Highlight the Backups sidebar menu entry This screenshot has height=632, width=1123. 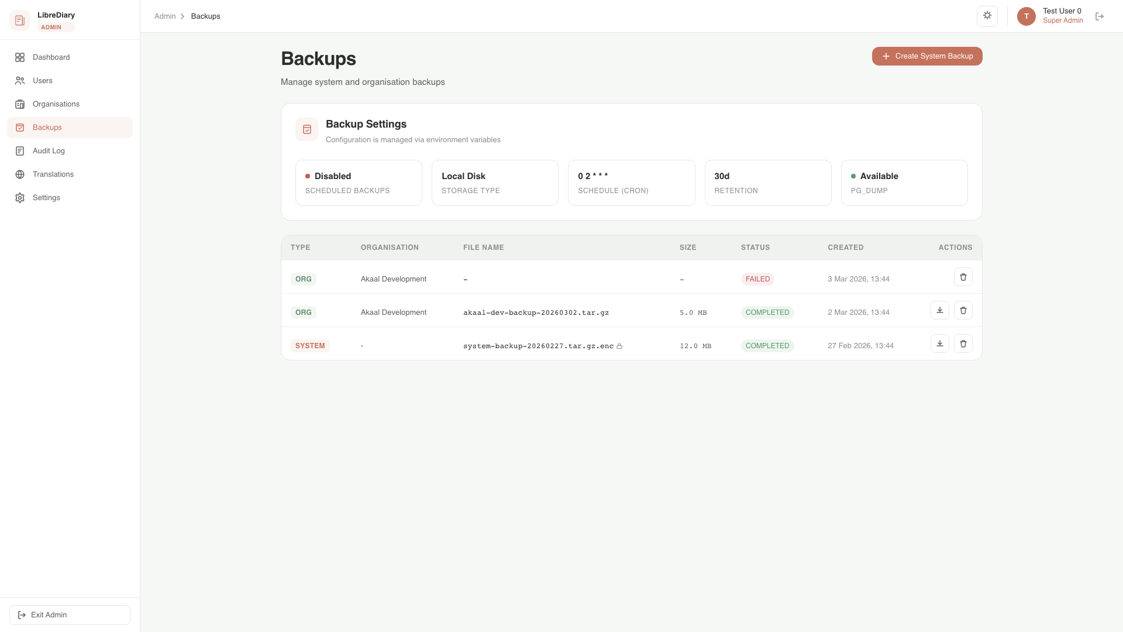click(x=47, y=127)
